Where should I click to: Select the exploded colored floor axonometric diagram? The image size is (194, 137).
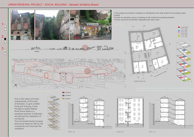click(184, 62)
